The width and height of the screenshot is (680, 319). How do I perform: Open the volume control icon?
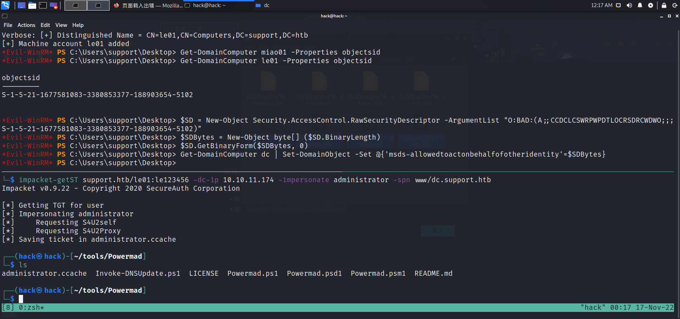(x=629, y=5)
